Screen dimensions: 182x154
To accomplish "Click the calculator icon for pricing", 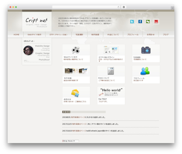I will 111,71.
